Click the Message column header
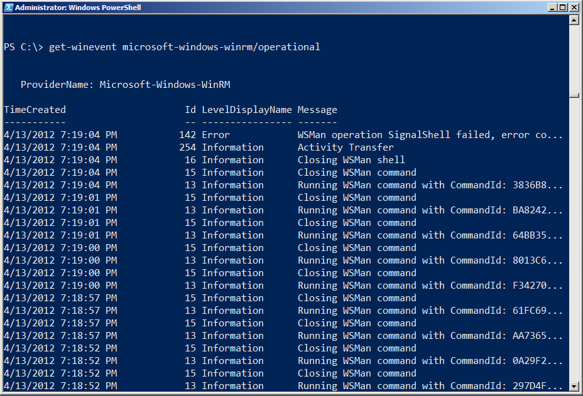This screenshot has width=583, height=396. pyautogui.click(x=317, y=110)
